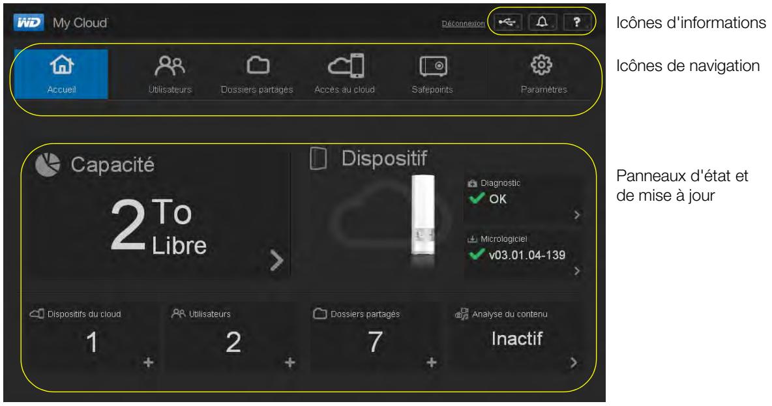Expand the Micrologiciel firmware arrow
Screen dimensions: 772x406
pyautogui.click(x=576, y=270)
